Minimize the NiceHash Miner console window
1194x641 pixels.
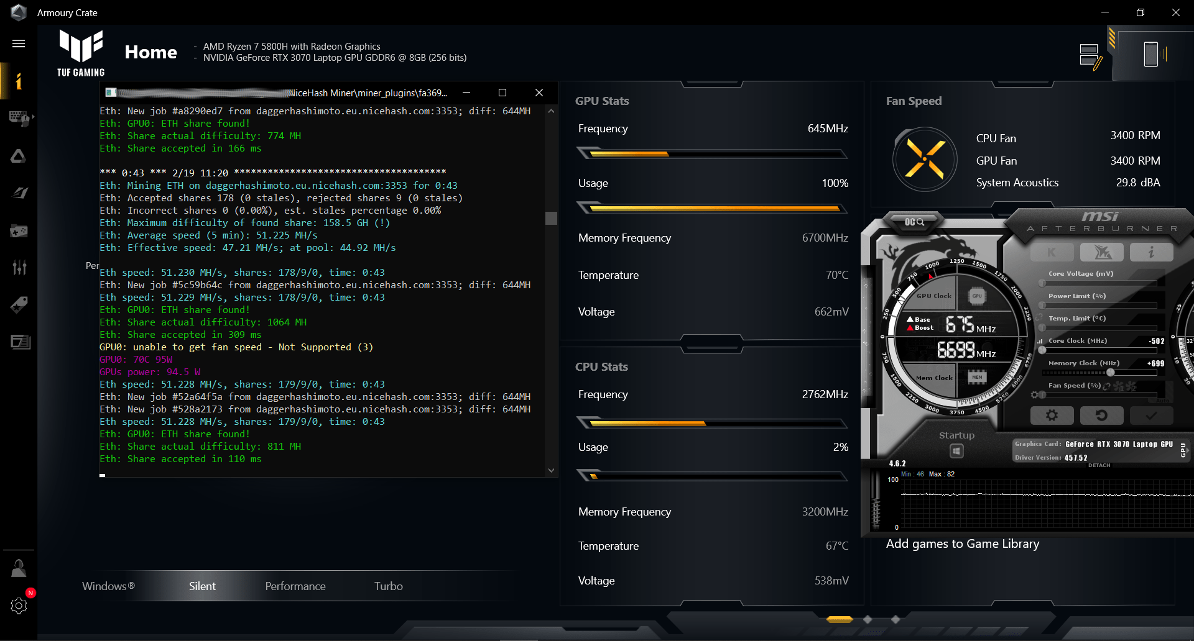(466, 93)
